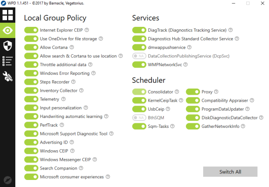Toggle the Microsoft consumer experiences switch
The height and width of the screenshot is (187, 269).
tap(31, 177)
